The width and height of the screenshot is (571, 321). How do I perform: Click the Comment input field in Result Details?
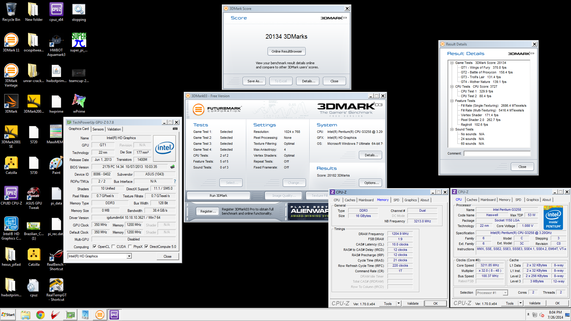(497, 153)
